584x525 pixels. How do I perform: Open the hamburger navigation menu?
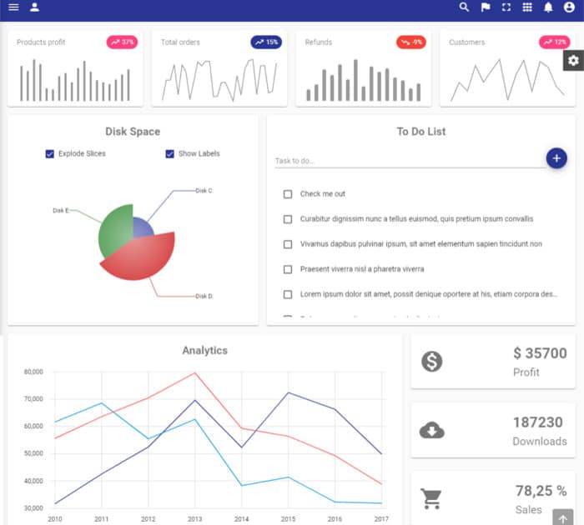[13, 7]
